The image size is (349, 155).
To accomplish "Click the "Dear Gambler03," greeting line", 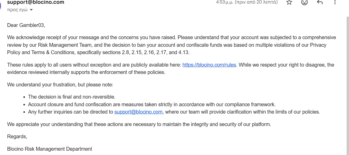I will click(26, 25).
